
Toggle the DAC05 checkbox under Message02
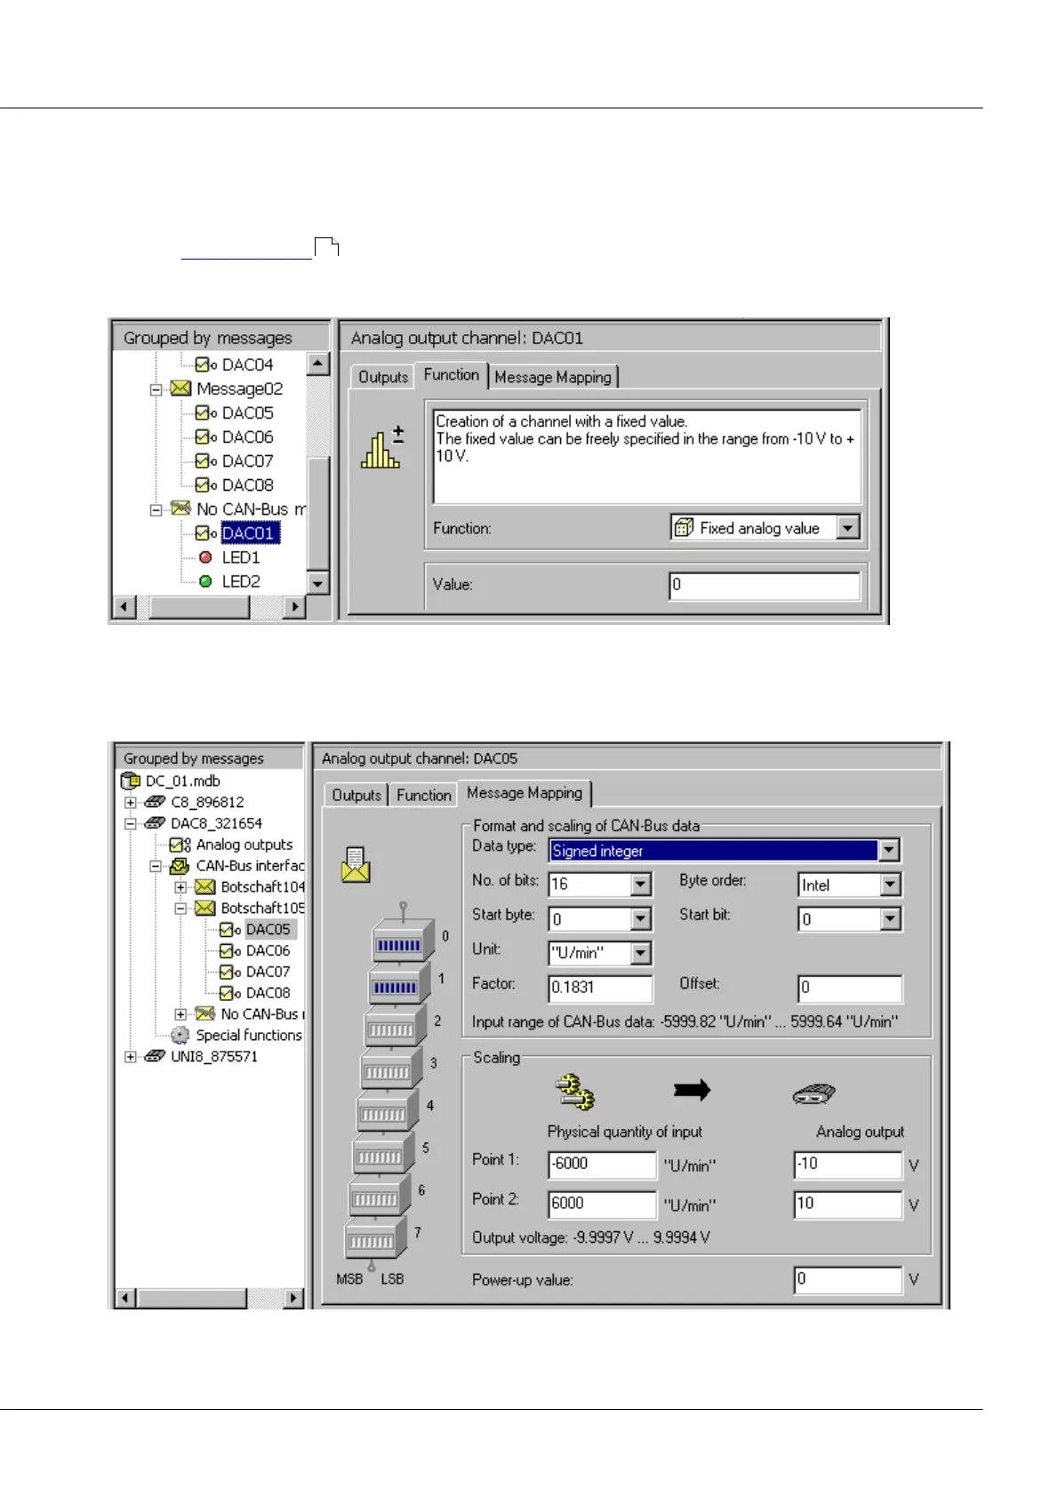point(204,412)
